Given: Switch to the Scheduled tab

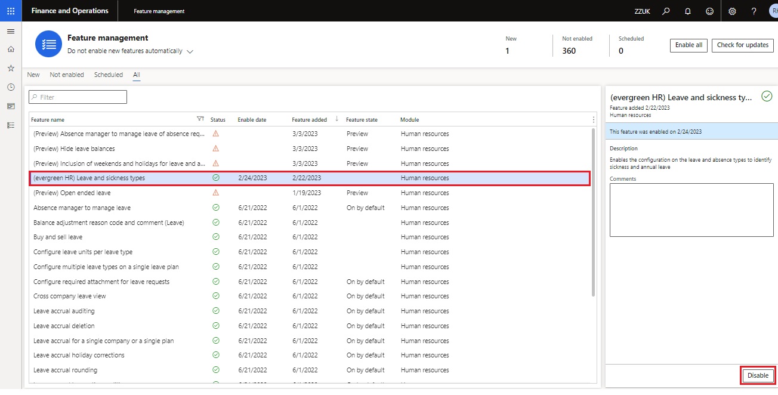Looking at the screenshot, I should point(108,74).
